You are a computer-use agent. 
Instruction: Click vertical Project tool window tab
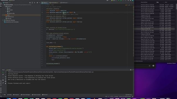(1, 4)
